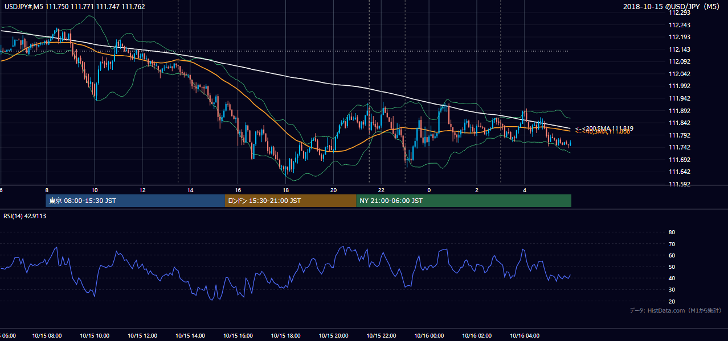Click the RSI scale value 20
This screenshot has height=341, width=728.
672,302
